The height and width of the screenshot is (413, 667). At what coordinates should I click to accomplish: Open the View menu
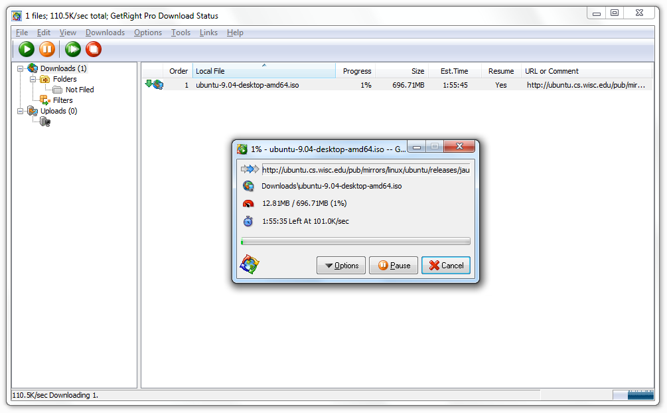point(68,33)
